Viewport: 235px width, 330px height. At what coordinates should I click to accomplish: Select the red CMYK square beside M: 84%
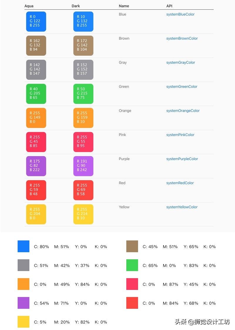point(132,303)
